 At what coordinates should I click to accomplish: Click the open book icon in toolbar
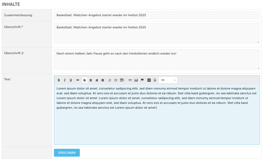(x=136, y=80)
